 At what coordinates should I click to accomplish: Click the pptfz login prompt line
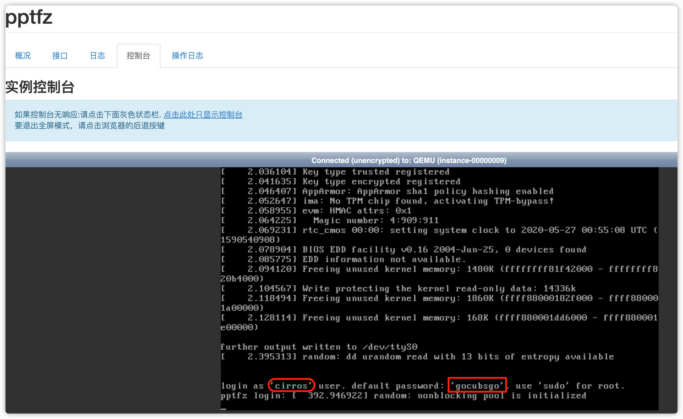404,396
